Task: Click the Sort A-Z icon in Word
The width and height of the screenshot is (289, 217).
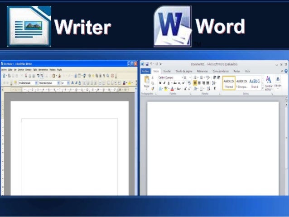Action: coord(209,89)
